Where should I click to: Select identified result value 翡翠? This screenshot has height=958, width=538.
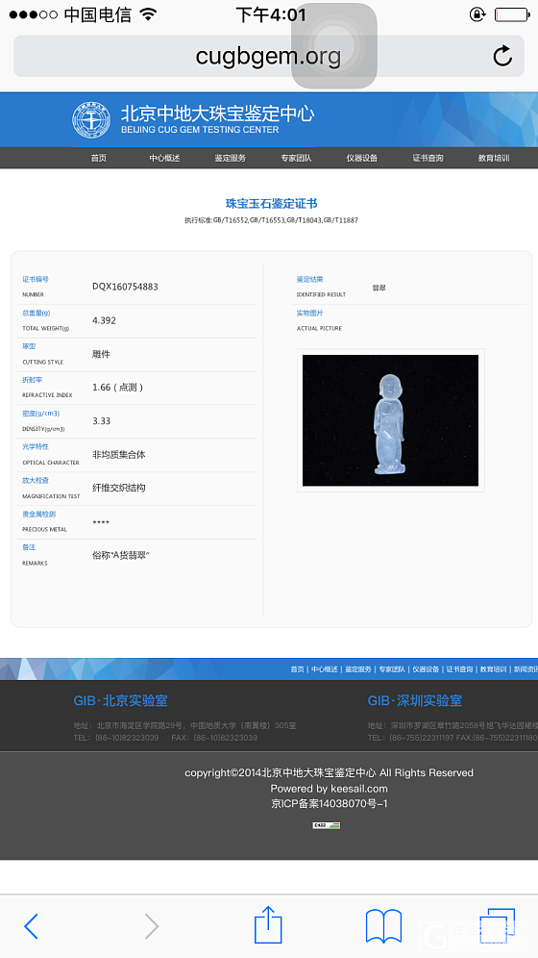click(379, 288)
